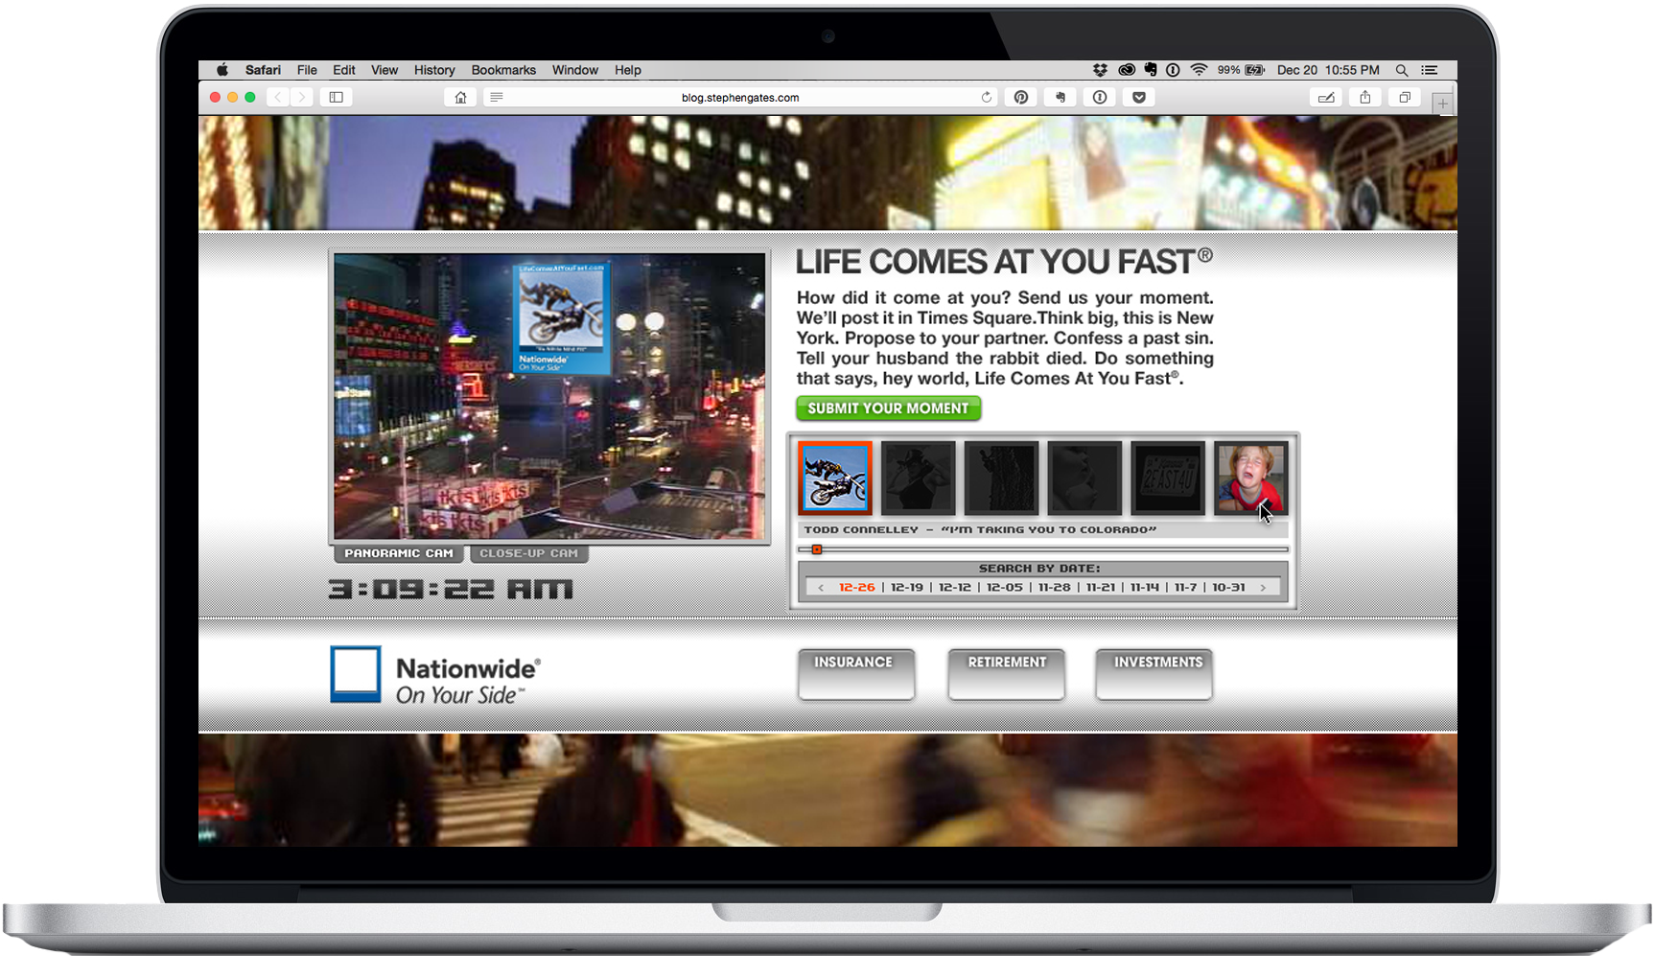Go to previous dates with left arrow
The image size is (1655, 956).
click(x=821, y=587)
